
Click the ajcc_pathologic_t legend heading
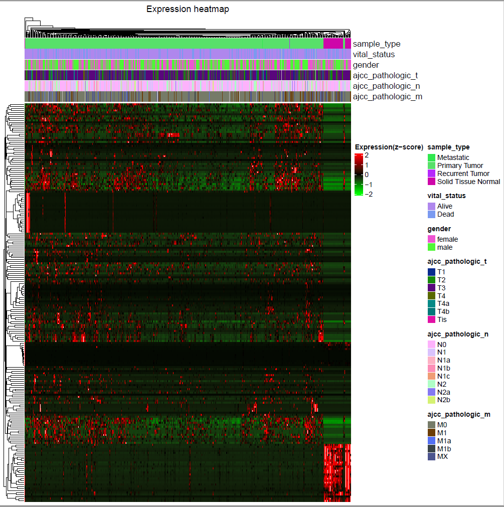click(x=457, y=262)
